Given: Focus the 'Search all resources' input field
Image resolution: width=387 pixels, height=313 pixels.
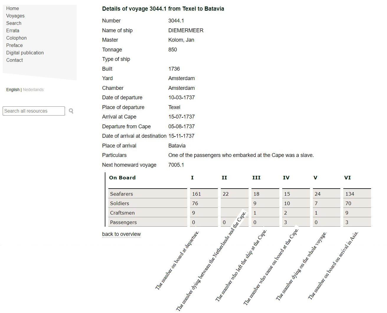Looking at the screenshot, I should coord(34,111).
